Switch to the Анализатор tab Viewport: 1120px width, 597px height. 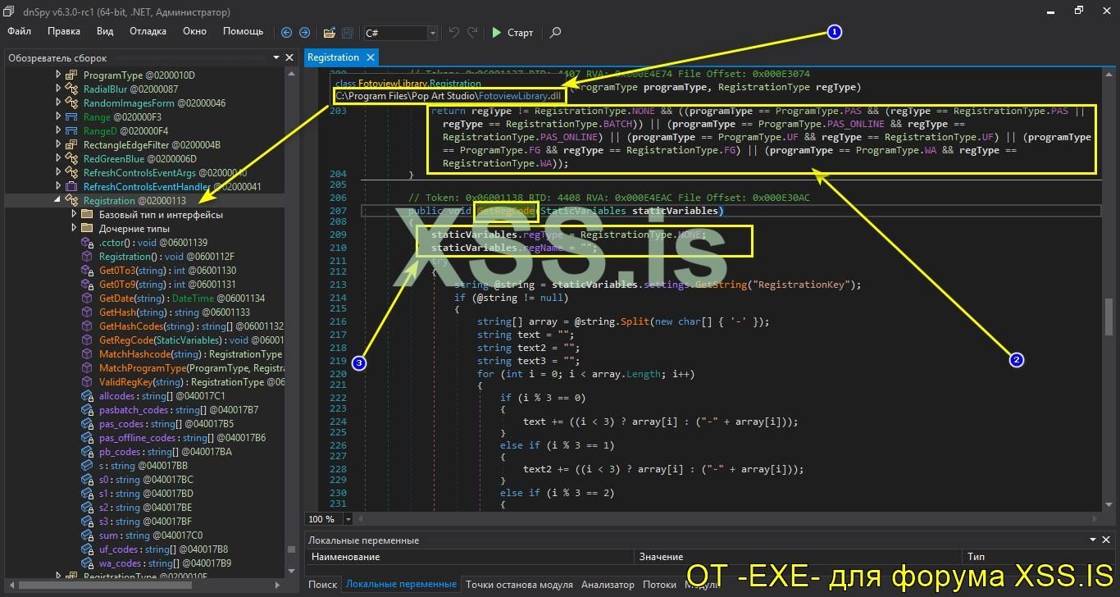[608, 585]
